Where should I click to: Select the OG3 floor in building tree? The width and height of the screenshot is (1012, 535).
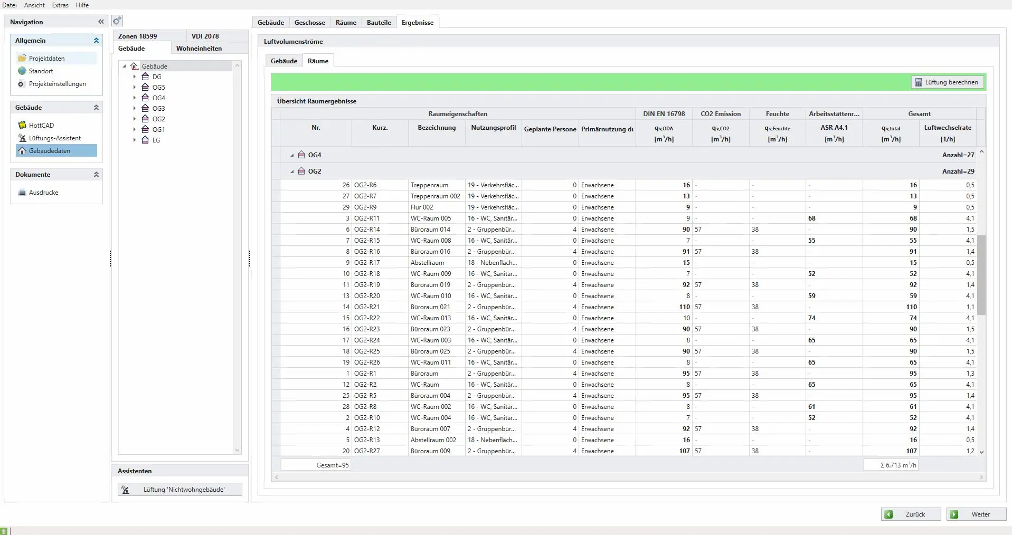[x=158, y=108]
